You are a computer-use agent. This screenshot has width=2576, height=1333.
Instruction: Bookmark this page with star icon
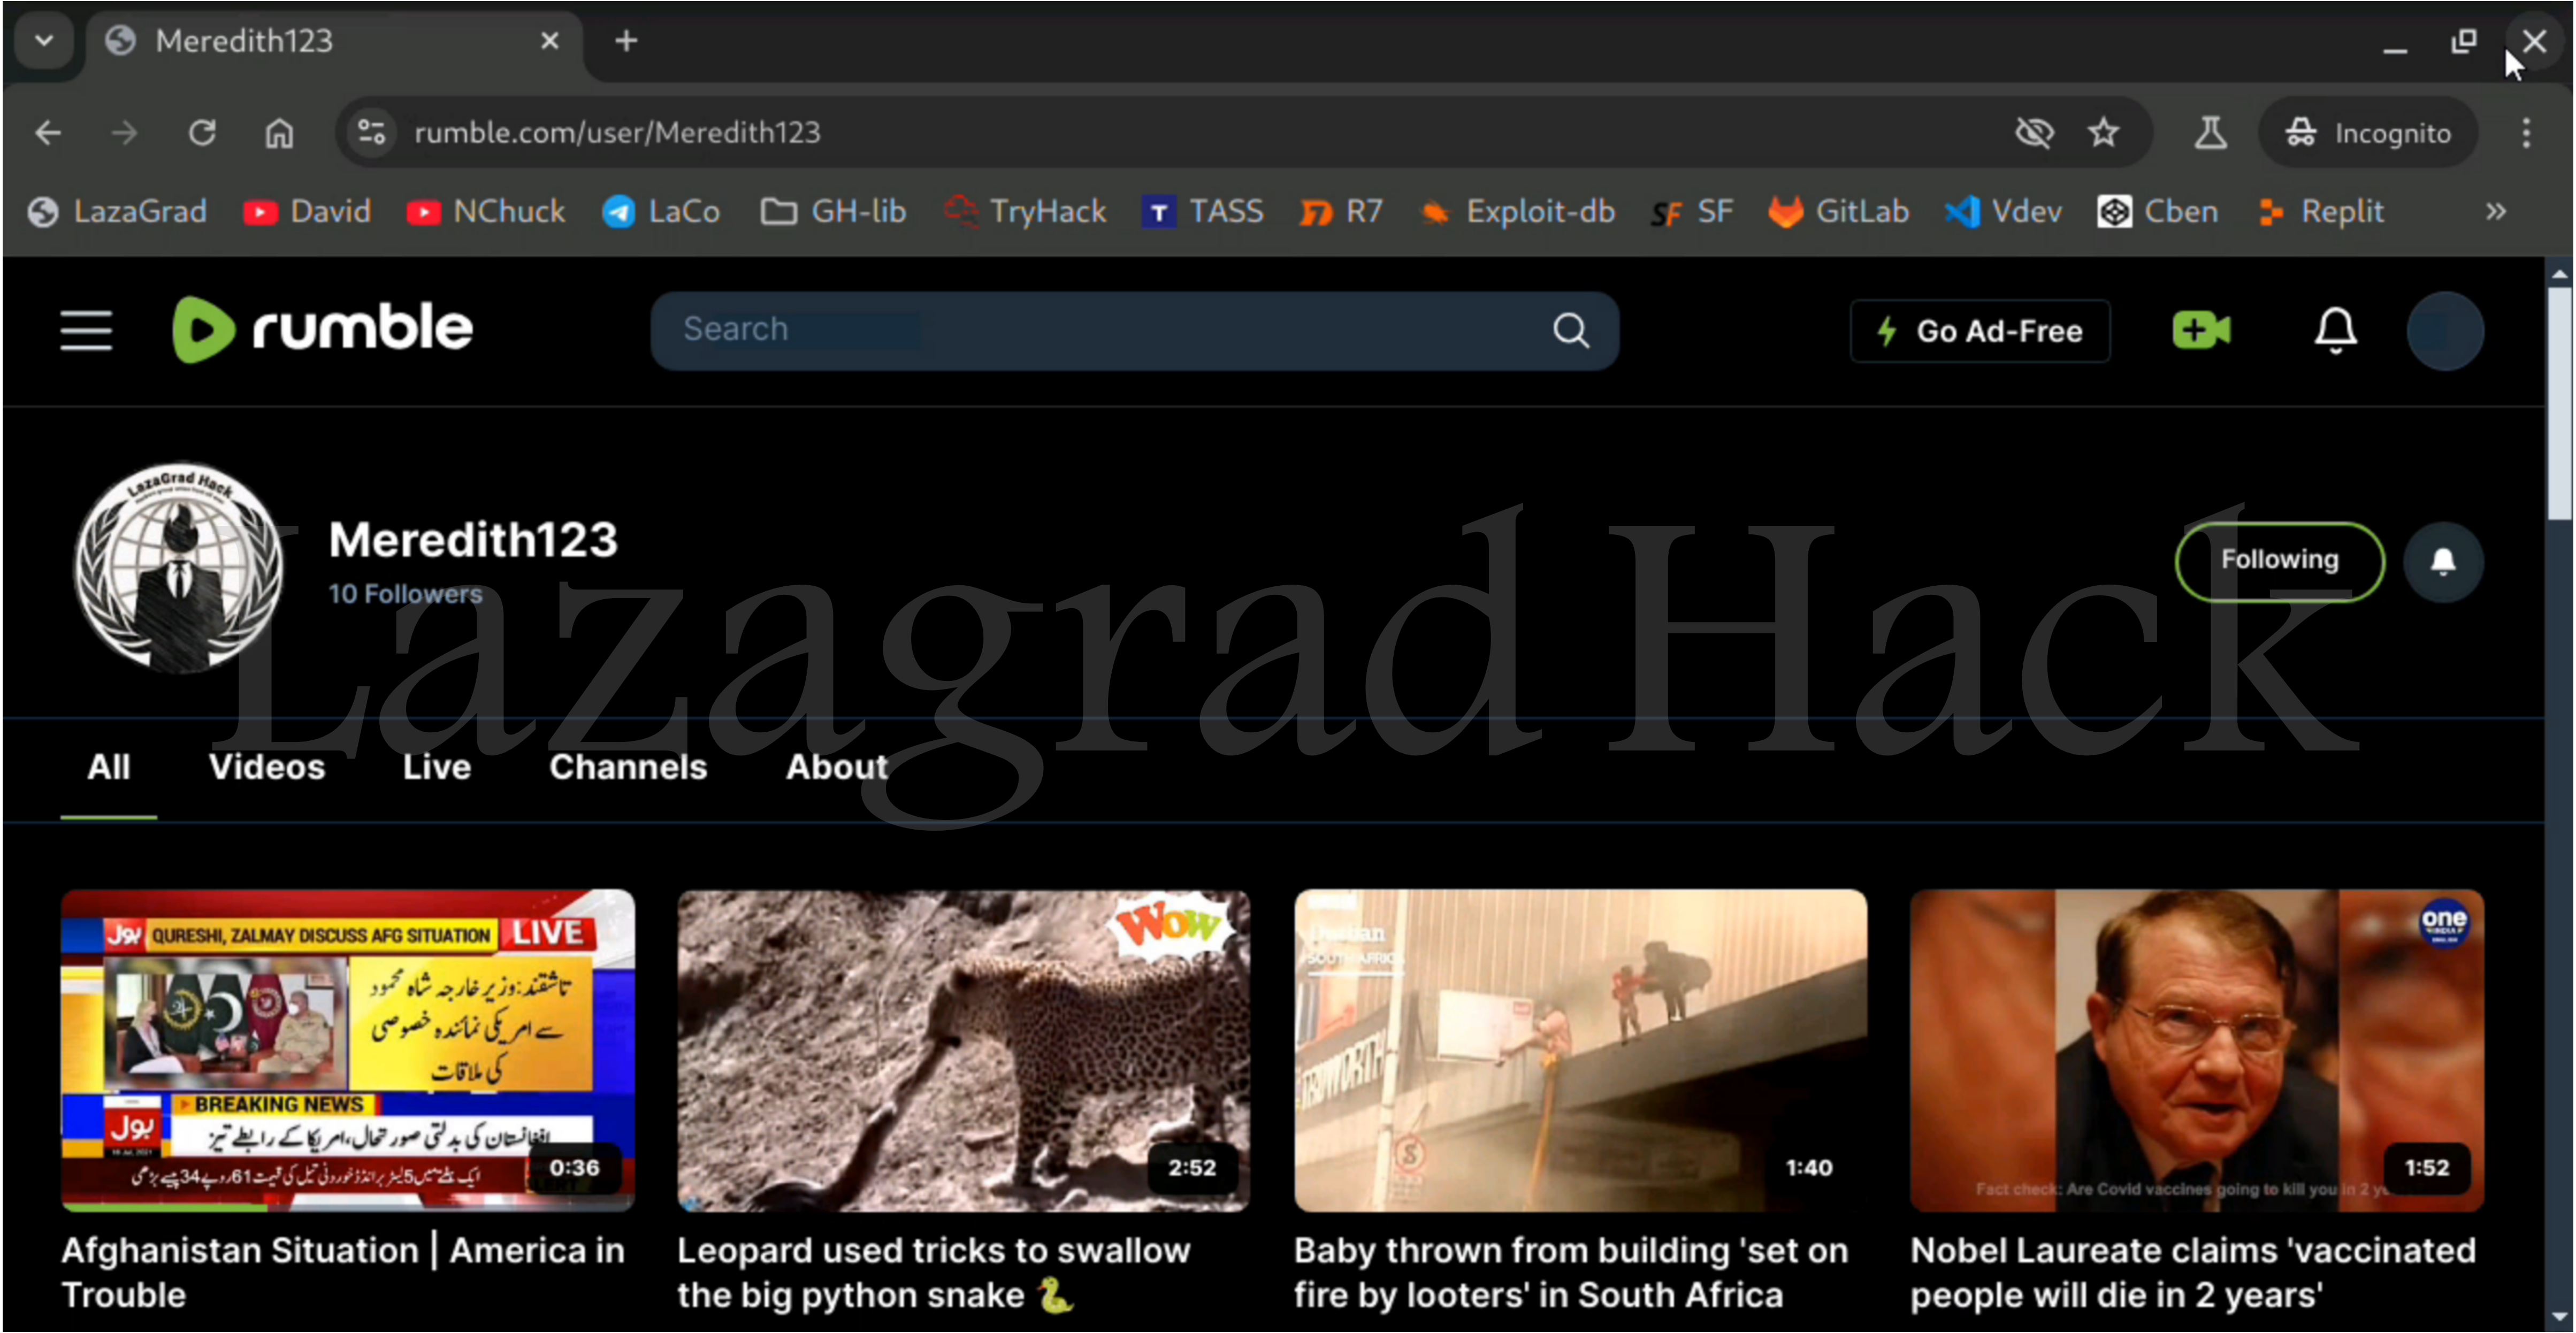pos(2103,132)
